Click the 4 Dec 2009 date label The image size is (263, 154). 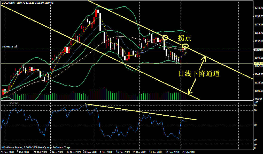(x=106, y=152)
